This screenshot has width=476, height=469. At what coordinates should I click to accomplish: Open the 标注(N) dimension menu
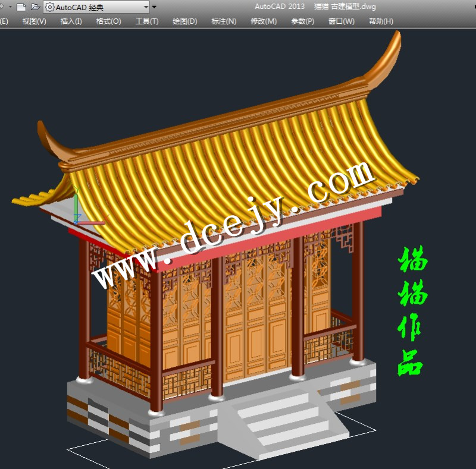pos(224,21)
